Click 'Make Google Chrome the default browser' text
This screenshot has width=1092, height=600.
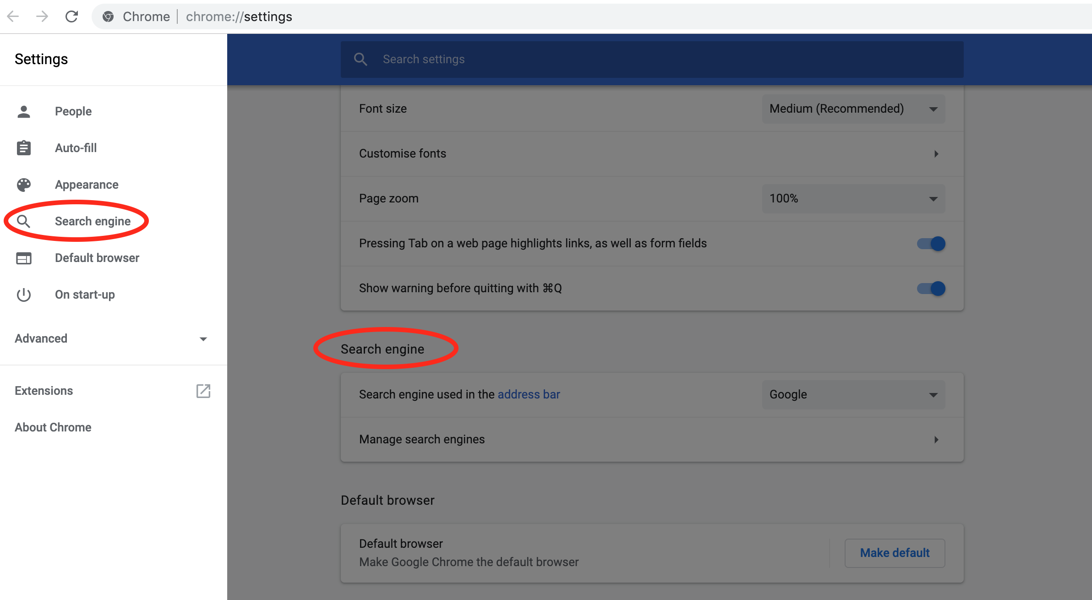[x=469, y=562]
